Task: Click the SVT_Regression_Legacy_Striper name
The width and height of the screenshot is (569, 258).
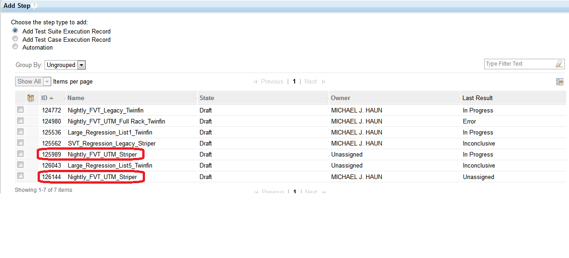Action: pos(112,143)
